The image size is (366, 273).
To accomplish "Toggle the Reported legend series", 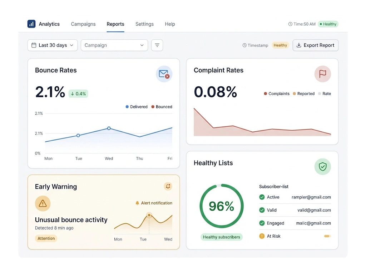I will tap(304, 93).
